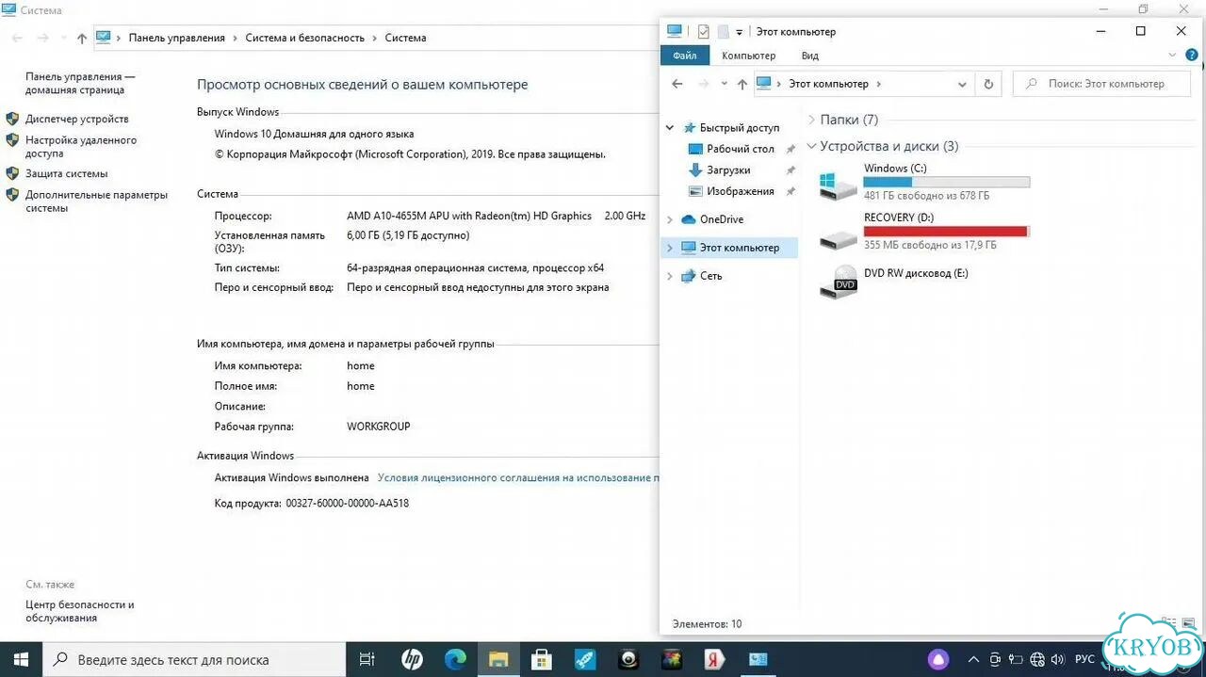Expand the Explorer ribbon chevron
The width and height of the screenshot is (1206, 677).
click(1172, 56)
